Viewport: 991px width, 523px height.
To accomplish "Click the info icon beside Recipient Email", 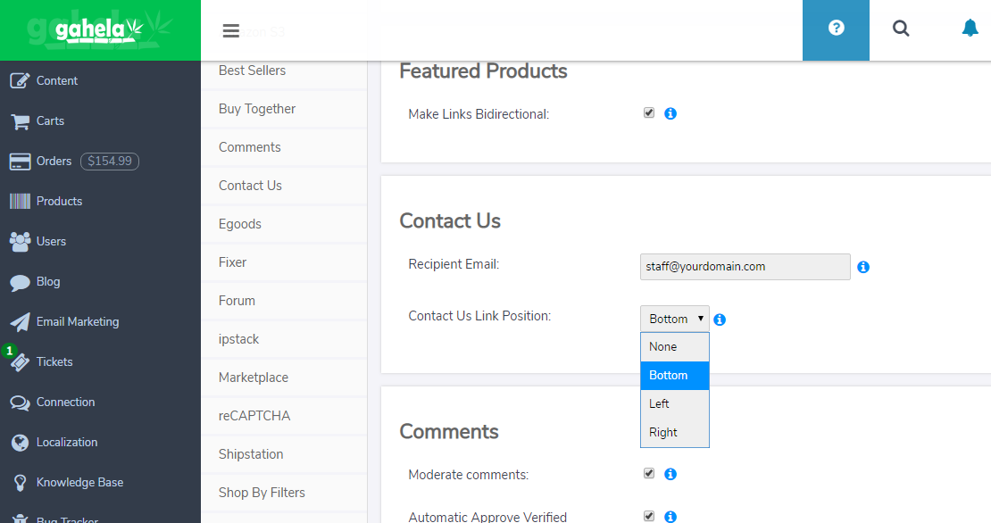I will click(x=863, y=267).
